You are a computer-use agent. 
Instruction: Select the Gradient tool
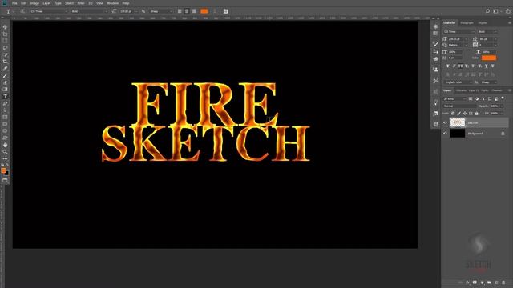(5, 89)
